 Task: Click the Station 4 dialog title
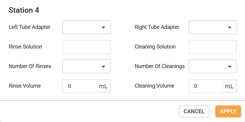[24, 10]
